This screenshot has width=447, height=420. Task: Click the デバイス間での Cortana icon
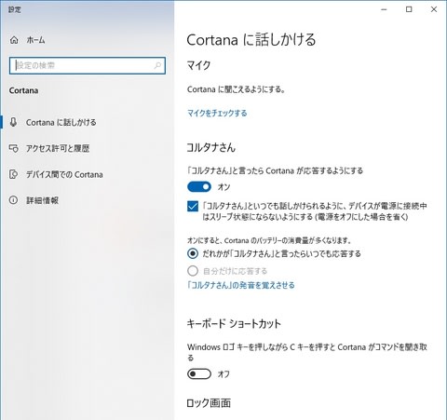coord(13,174)
